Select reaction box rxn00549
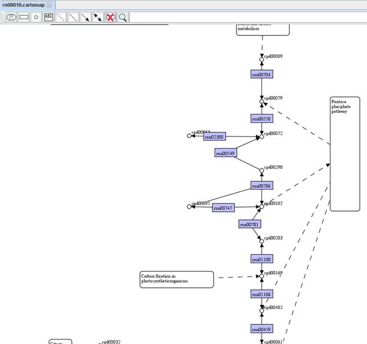Screen dimensions: 367x344 point(225,153)
